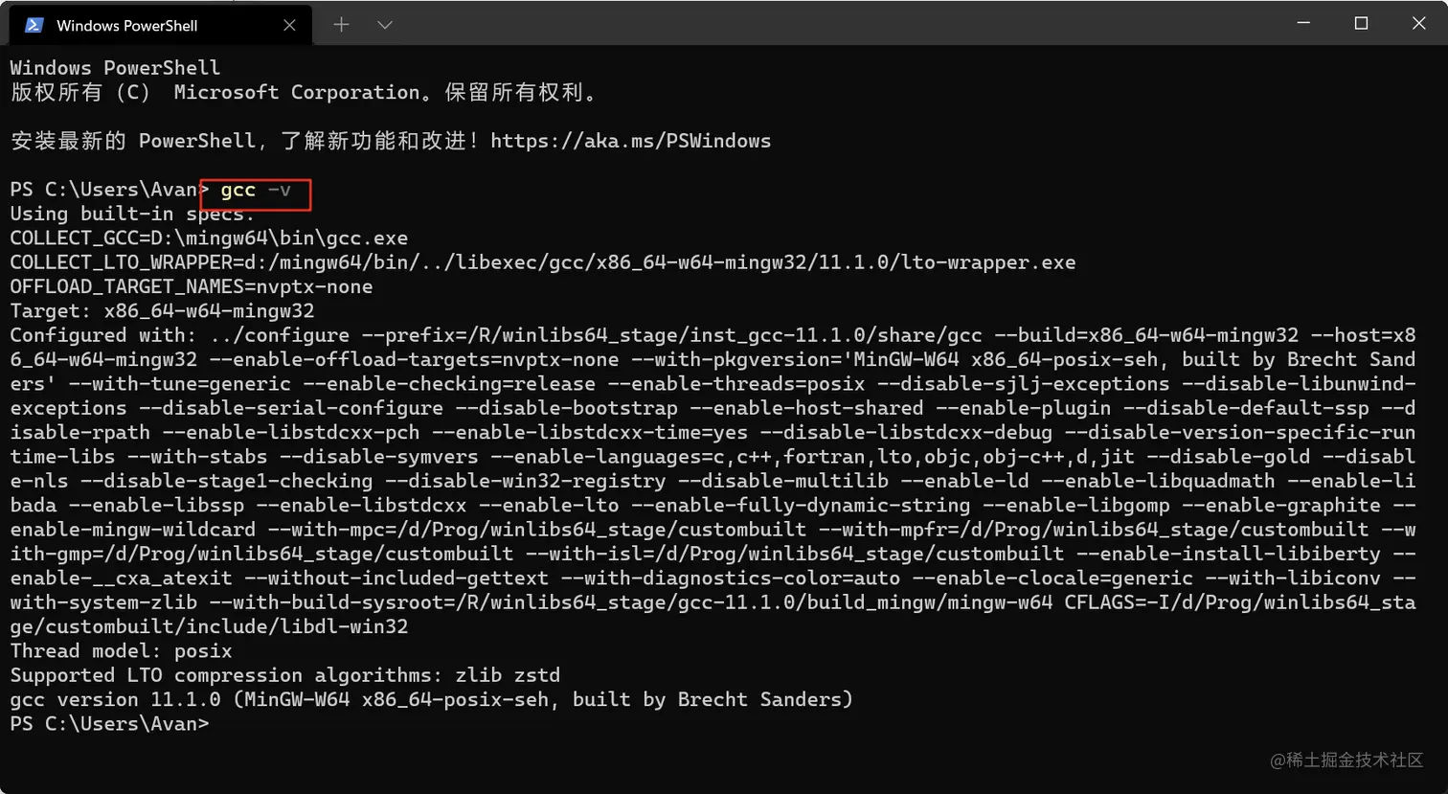
Task: Select the Windows PowerShell tab title
Action: pos(126,26)
